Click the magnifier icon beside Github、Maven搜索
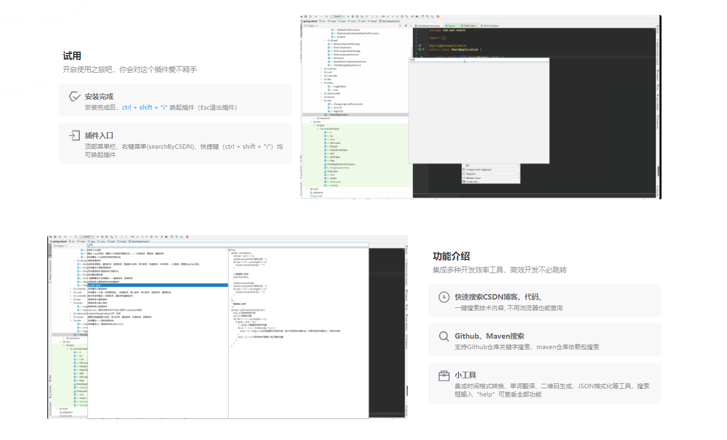Image resolution: width=727 pixels, height=440 pixels. [444, 336]
